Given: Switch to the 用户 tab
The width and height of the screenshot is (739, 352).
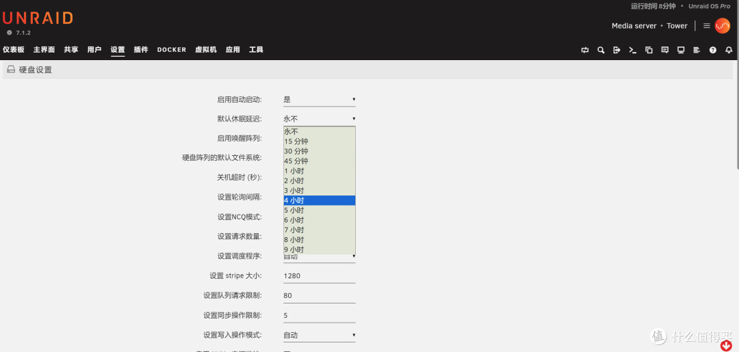Looking at the screenshot, I should (94, 49).
